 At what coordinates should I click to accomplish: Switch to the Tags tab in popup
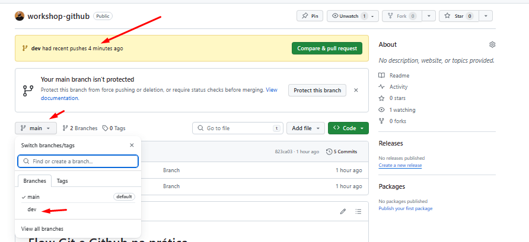tap(62, 181)
